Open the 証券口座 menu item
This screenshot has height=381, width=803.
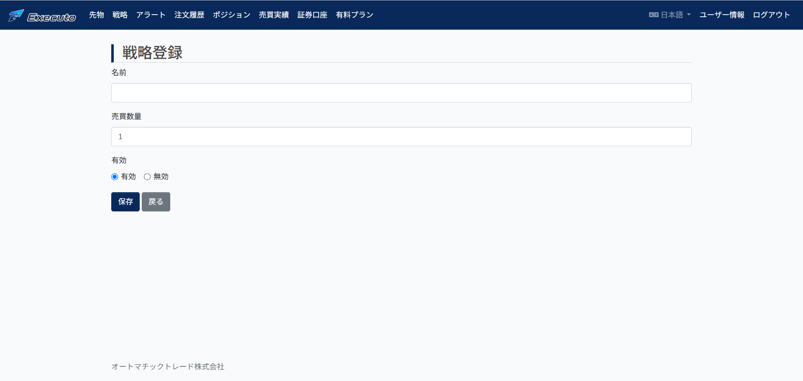(x=312, y=15)
